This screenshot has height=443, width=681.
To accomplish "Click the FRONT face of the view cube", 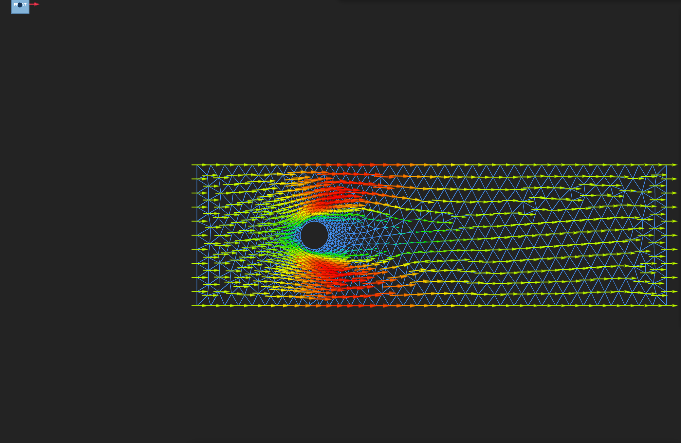I will (x=20, y=7).
